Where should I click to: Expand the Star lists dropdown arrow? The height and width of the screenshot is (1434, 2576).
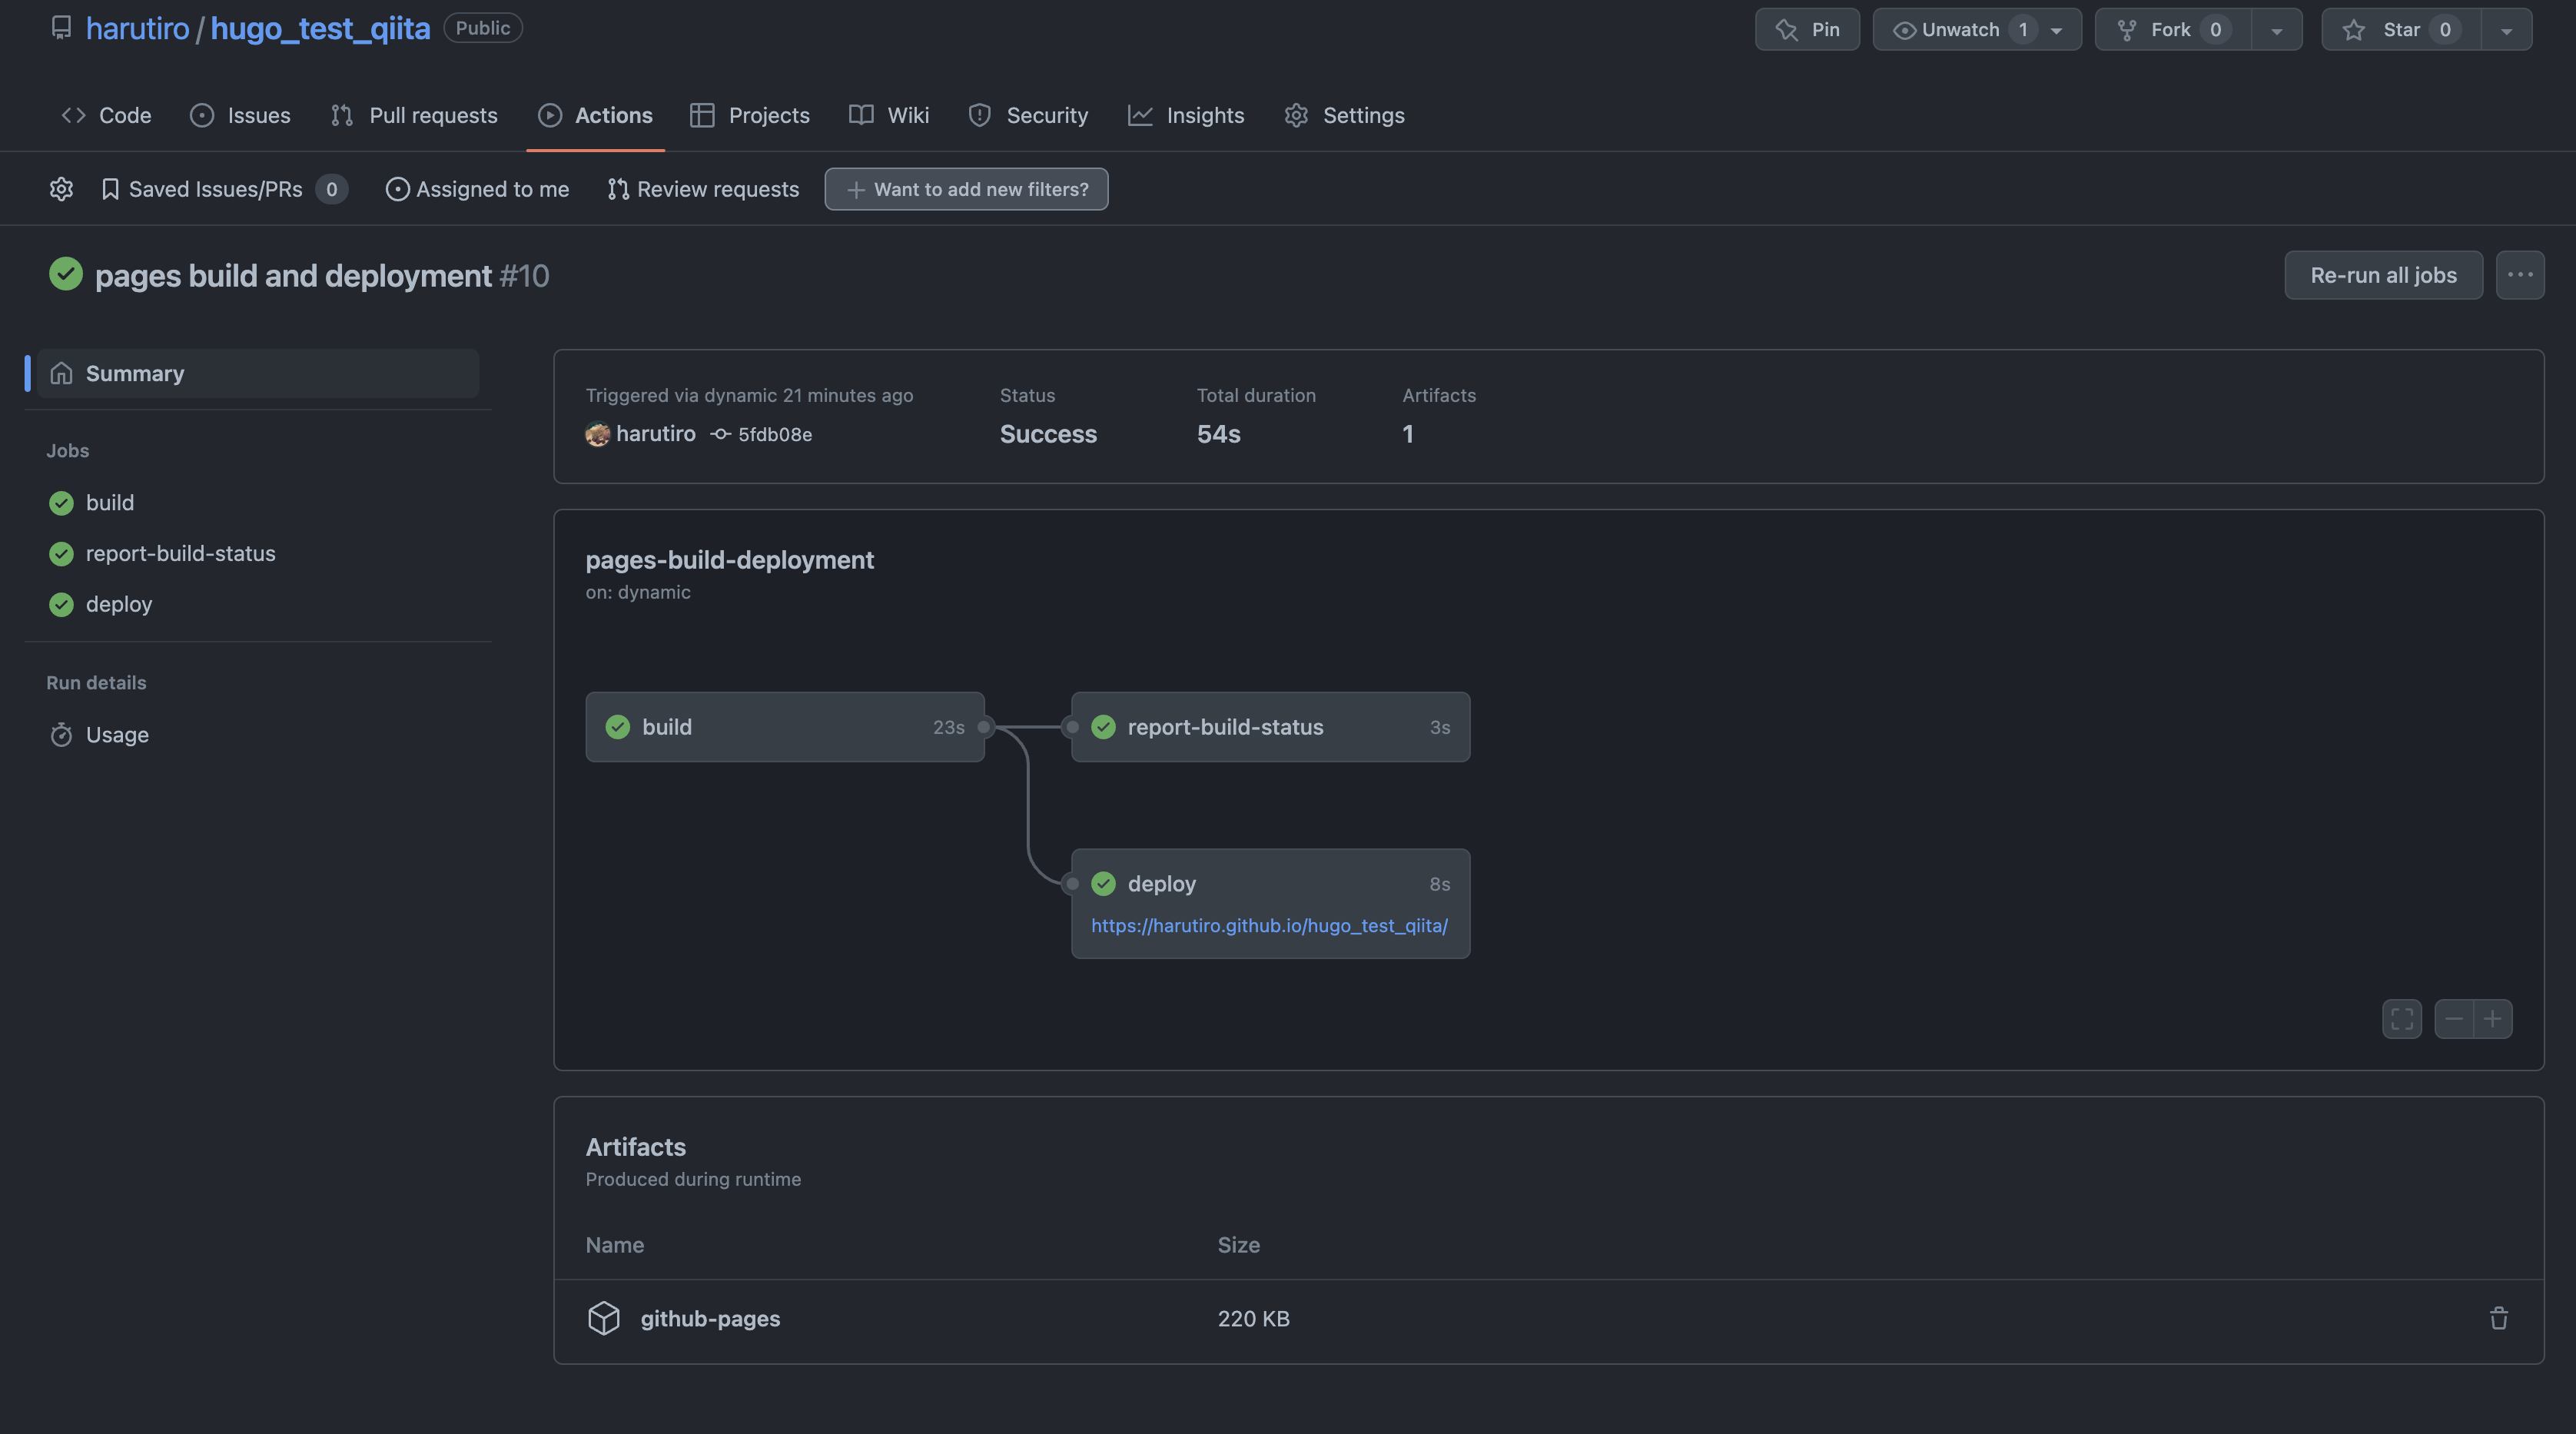coord(2505,29)
